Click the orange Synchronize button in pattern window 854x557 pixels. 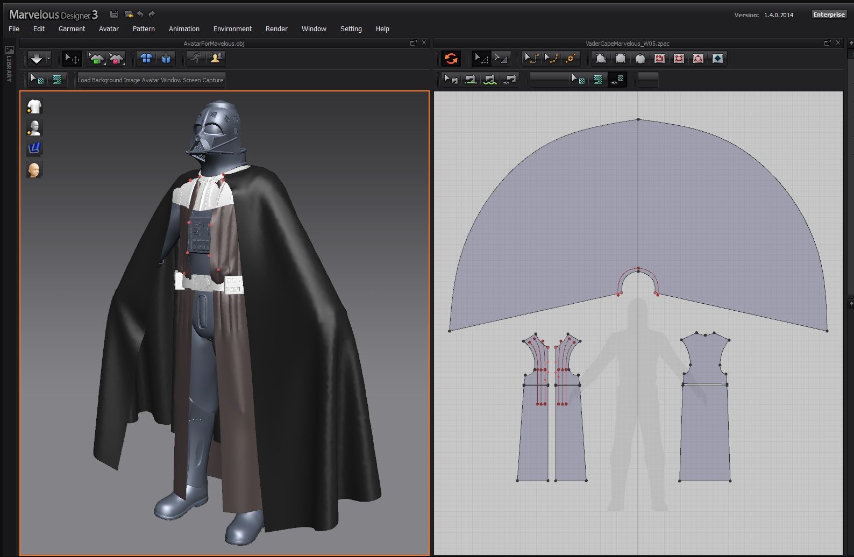click(x=451, y=59)
